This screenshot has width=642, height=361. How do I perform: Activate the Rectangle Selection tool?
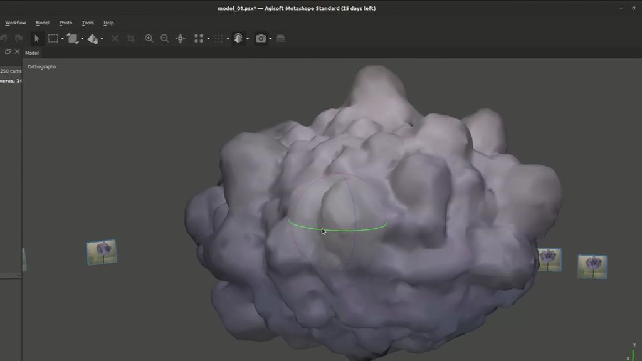click(x=53, y=39)
